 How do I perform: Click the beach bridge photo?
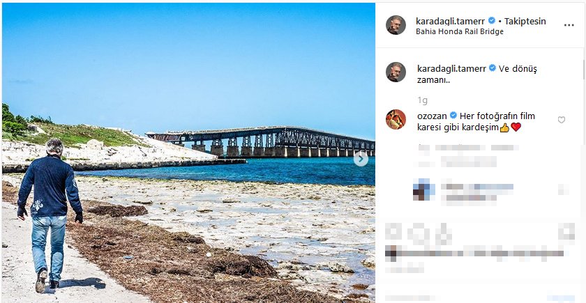188,153
